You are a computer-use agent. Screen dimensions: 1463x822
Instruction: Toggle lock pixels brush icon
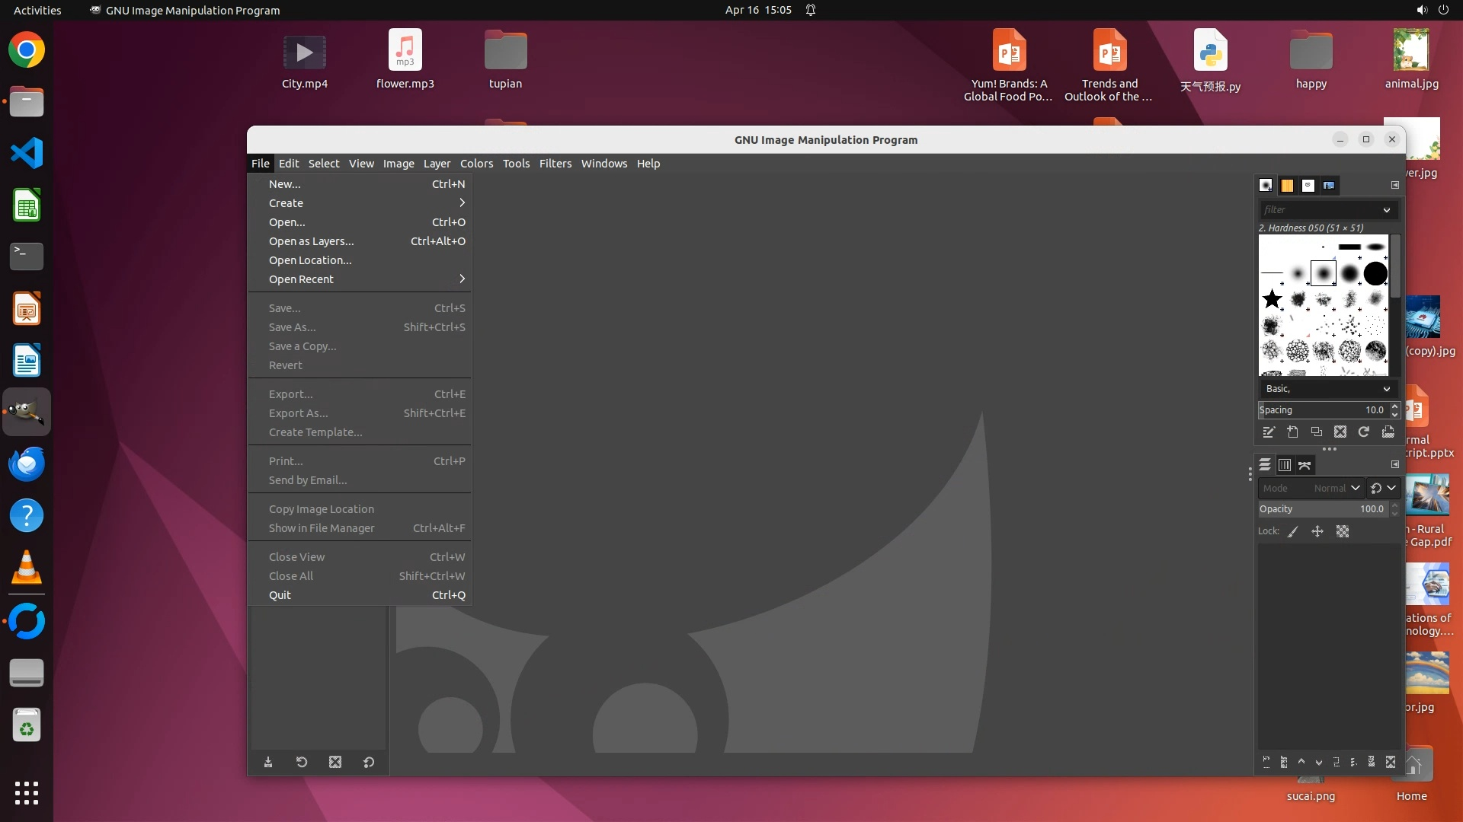point(1293,532)
